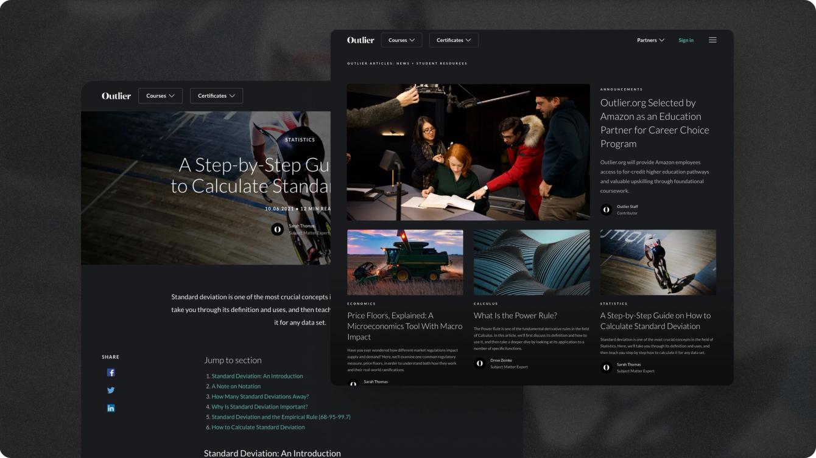
Task: Click the STATISTICS label in the article hero
Action: (x=300, y=140)
